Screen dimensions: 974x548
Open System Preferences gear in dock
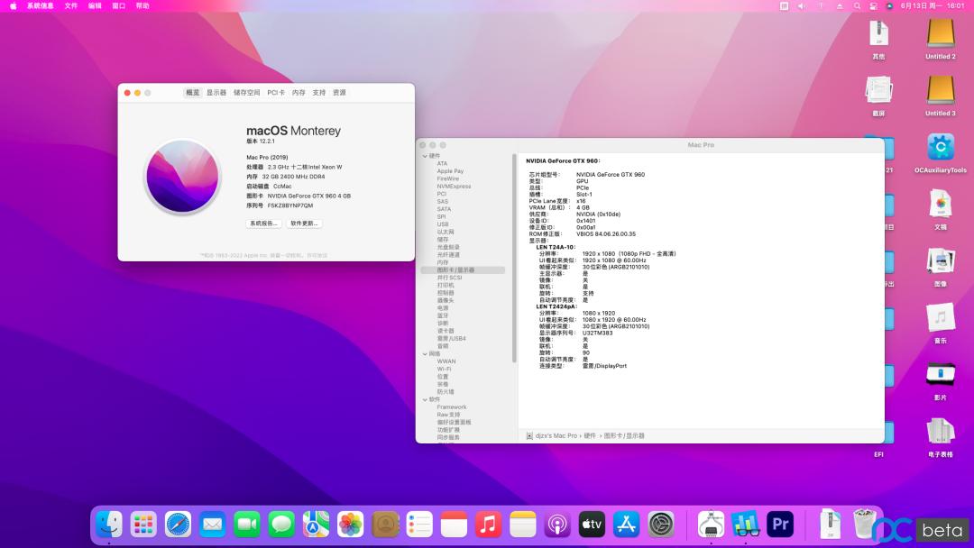(x=661, y=524)
